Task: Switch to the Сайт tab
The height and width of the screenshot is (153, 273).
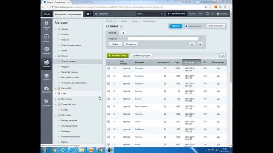Action: pyautogui.click(x=47, y=14)
